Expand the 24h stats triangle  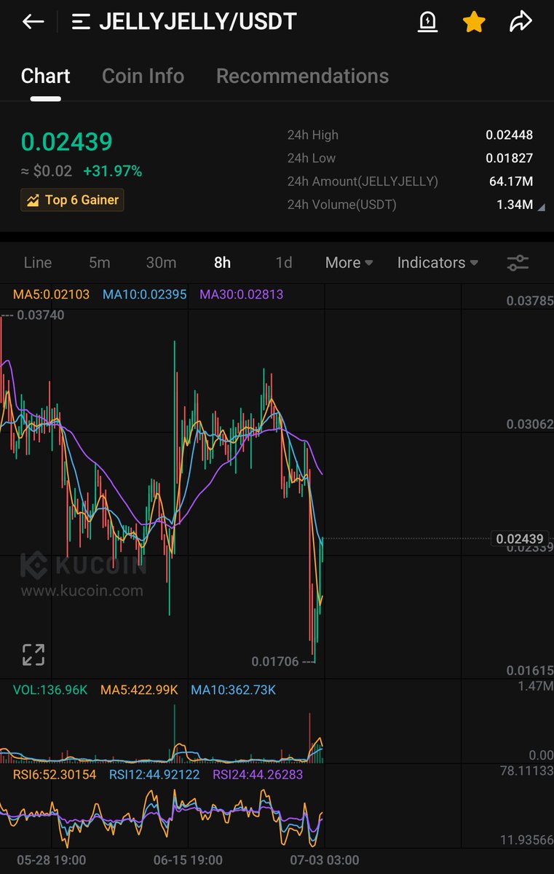(540, 208)
